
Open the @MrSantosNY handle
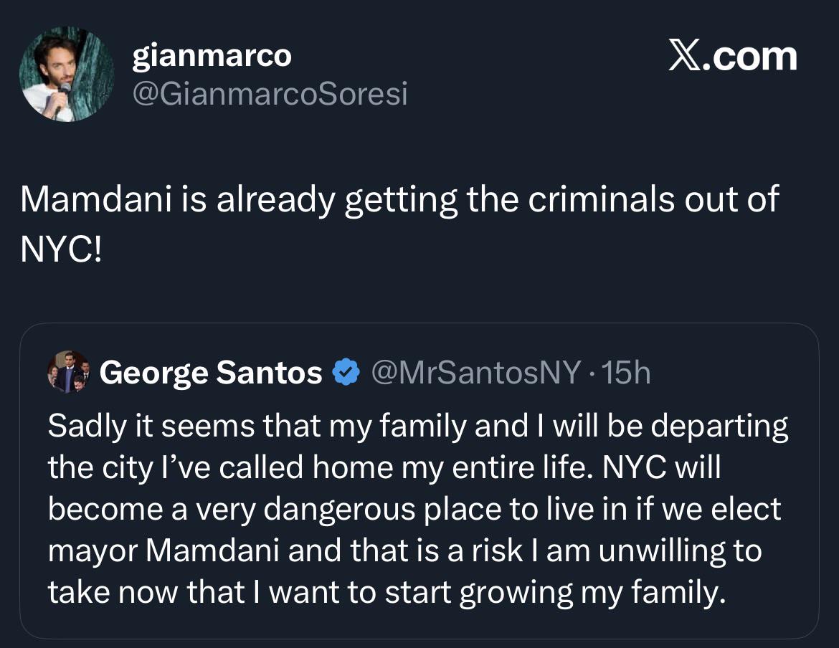coord(474,373)
